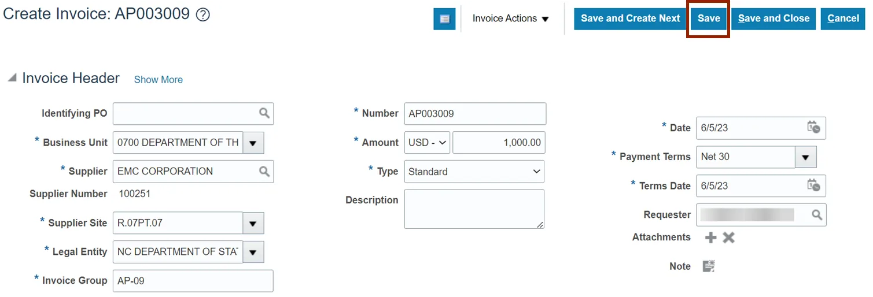
Task: Click the Show More link
Action: pyautogui.click(x=158, y=80)
